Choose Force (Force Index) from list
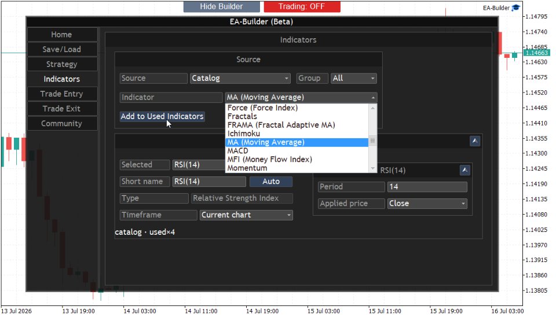Image resolution: width=556 pixels, height=317 pixels. point(297,108)
